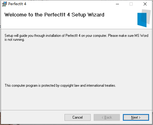The width and height of the screenshot is (153, 125).
Task: Open the installer icon system menu
Action: (4, 4)
